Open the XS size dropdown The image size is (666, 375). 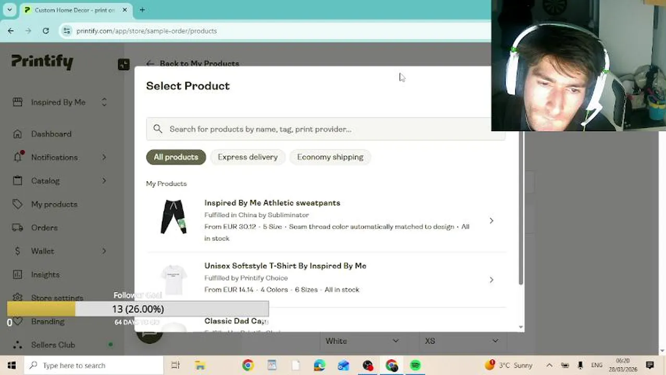pos(461,341)
